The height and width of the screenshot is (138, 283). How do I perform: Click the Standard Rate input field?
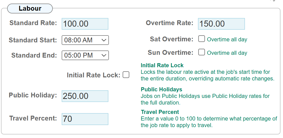pos(85,24)
